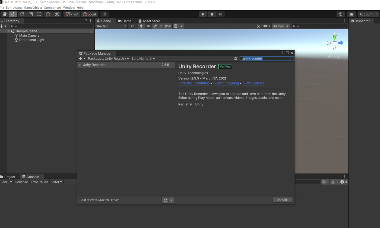This screenshot has height=228, width=380.
Task: Open Scene camera settings icon
Action: (x=265, y=26)
